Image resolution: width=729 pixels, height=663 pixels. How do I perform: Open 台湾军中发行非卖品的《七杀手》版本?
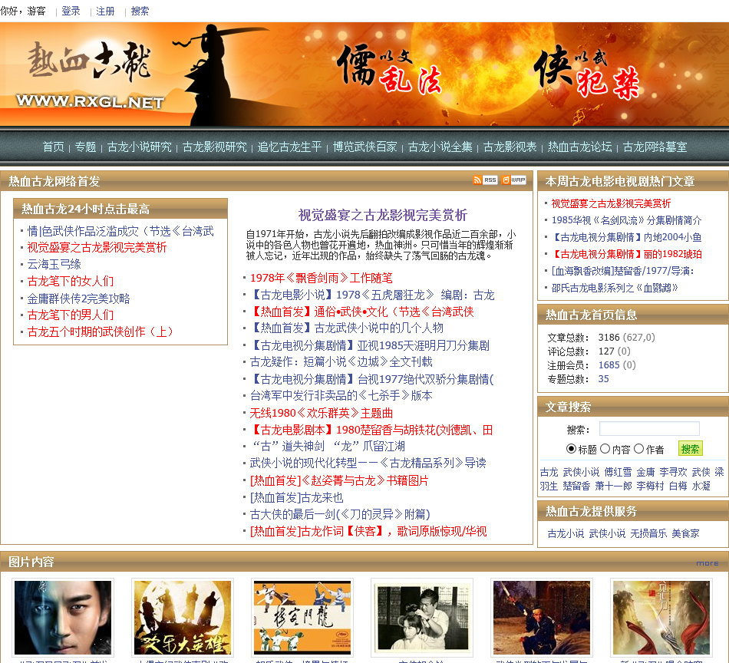point(341,395)
